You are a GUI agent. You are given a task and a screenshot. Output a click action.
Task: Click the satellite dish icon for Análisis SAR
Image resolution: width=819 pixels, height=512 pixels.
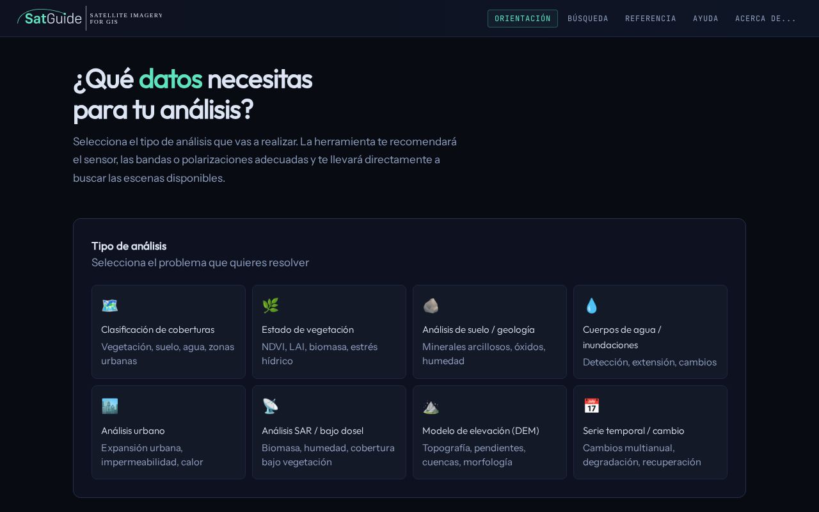pyautogui.click(x=270, y=406)
